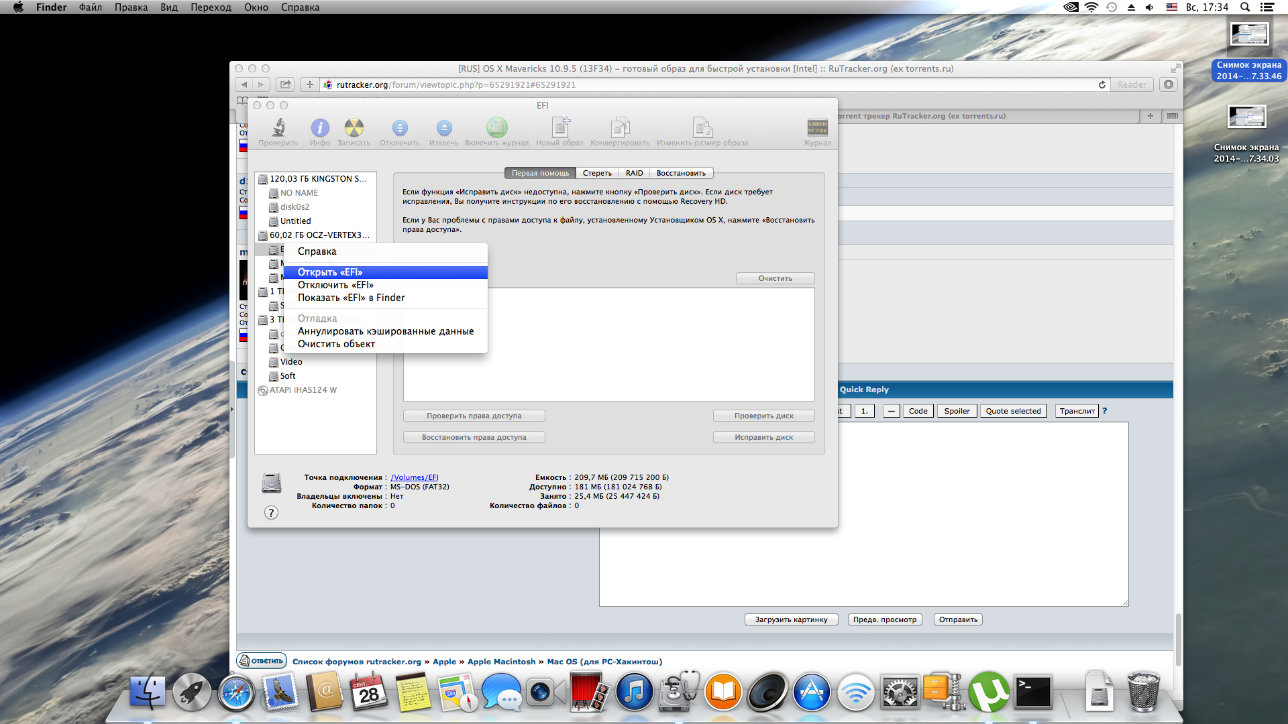Choose Показать «EFI» в Finder

(386, 298)
